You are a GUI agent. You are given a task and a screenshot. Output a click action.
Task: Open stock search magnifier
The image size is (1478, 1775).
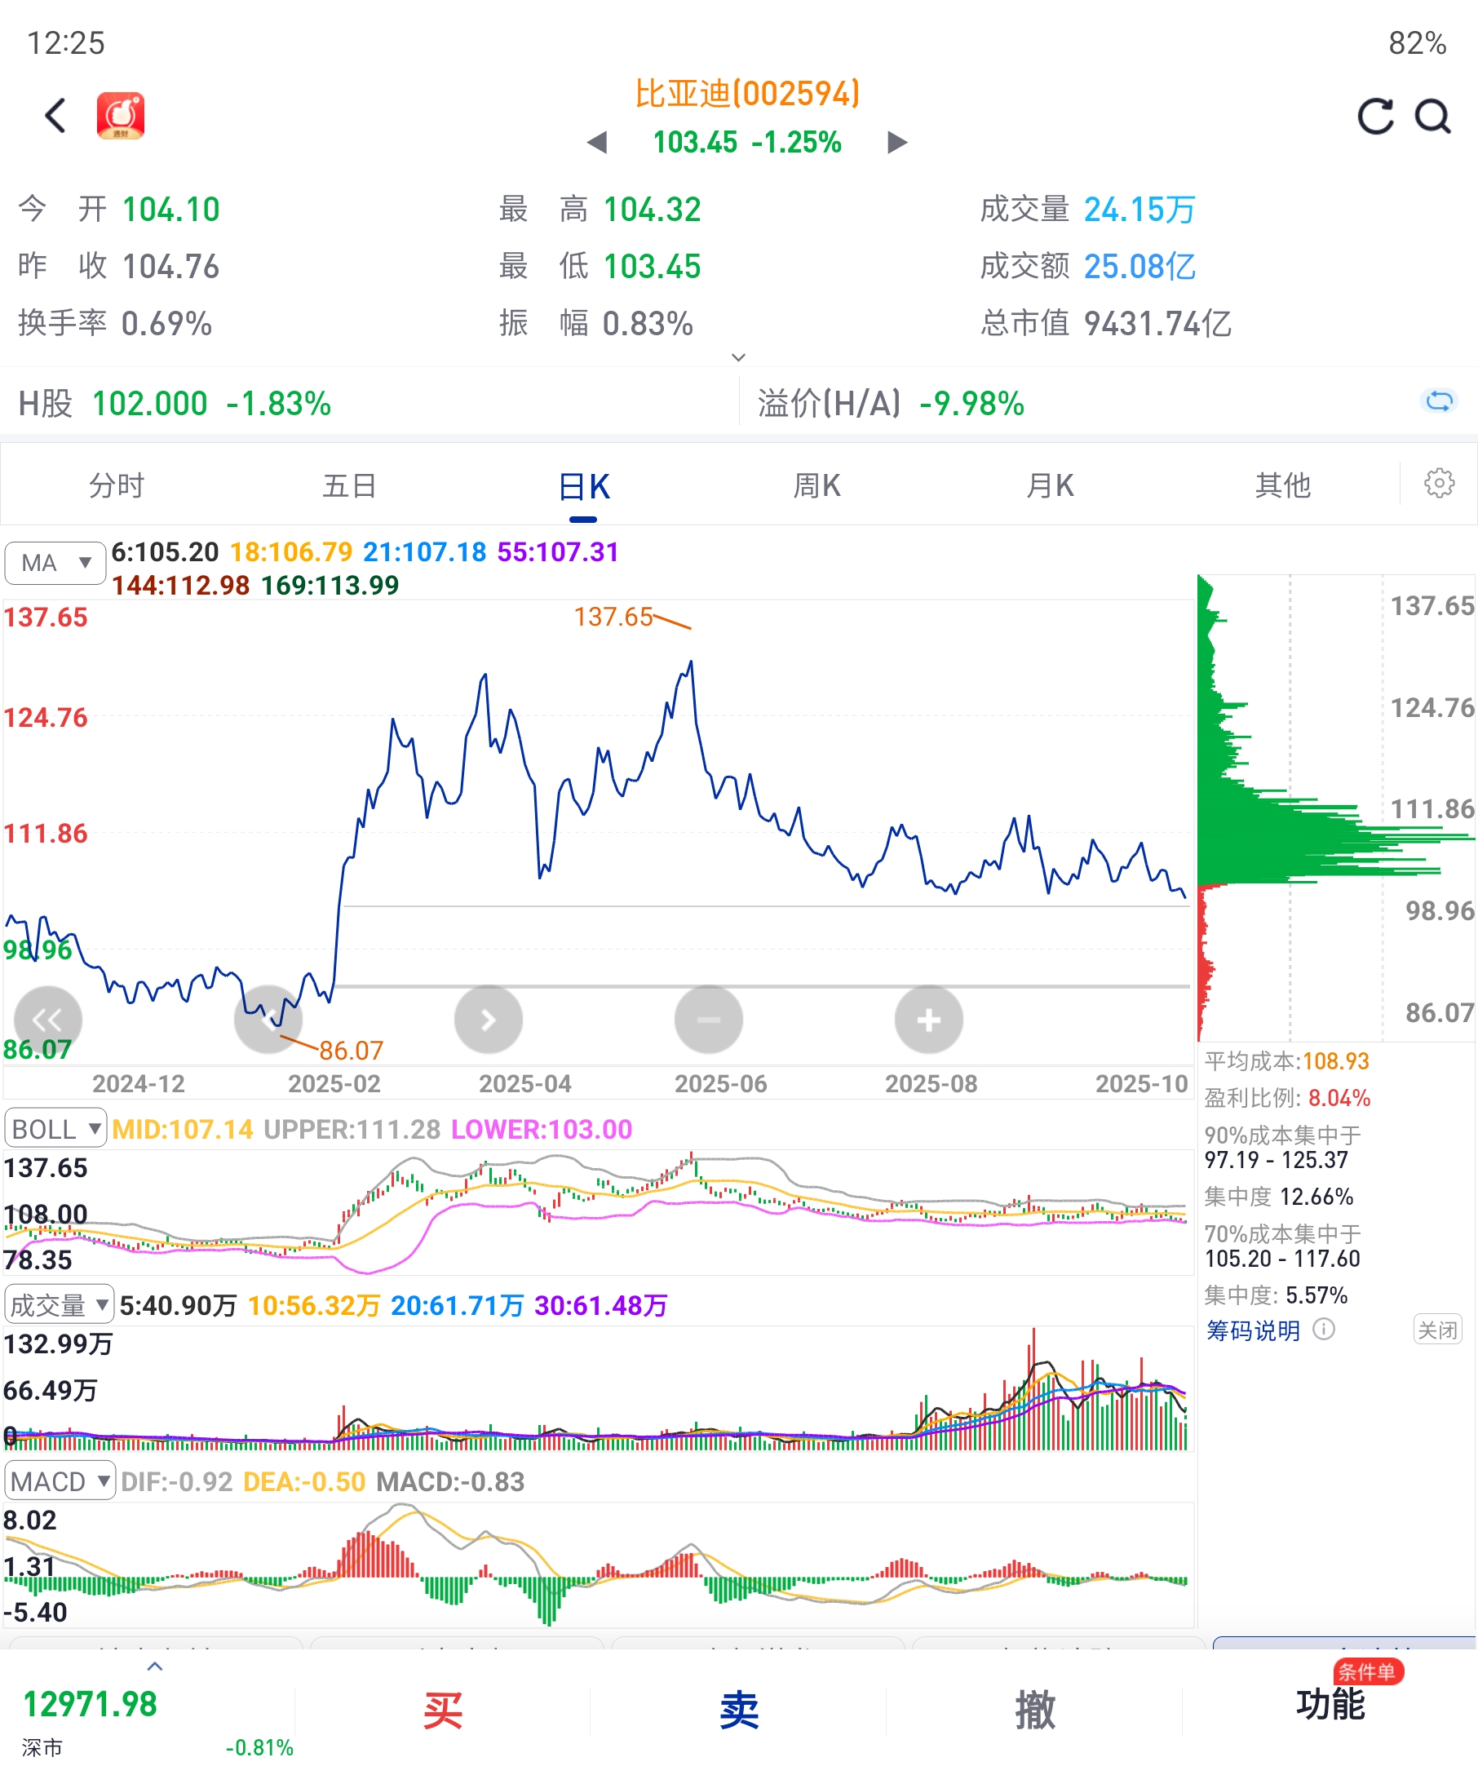pyautogui.click(x=1433, y=117)
